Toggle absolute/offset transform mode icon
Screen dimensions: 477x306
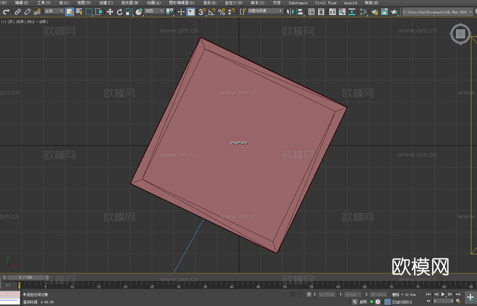(309, 294)
